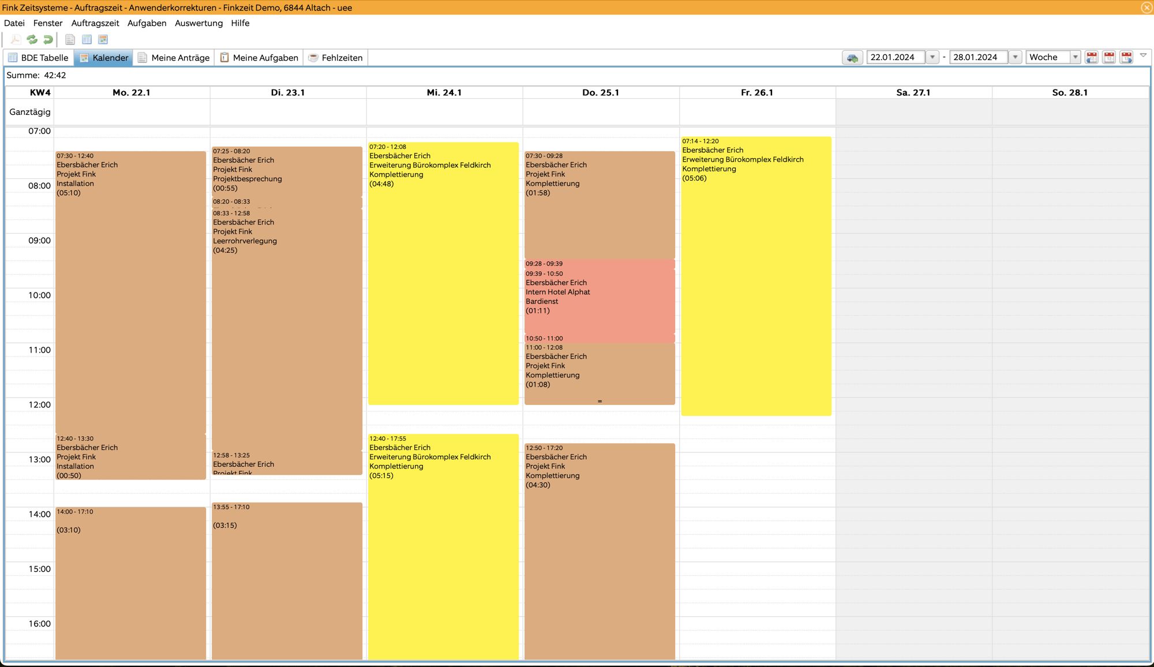The width and height of the screenshot is (1154, 667).
Task: Select Friday 07:14 - 12:20 Komplettierung entry
Action: (756, 276)
